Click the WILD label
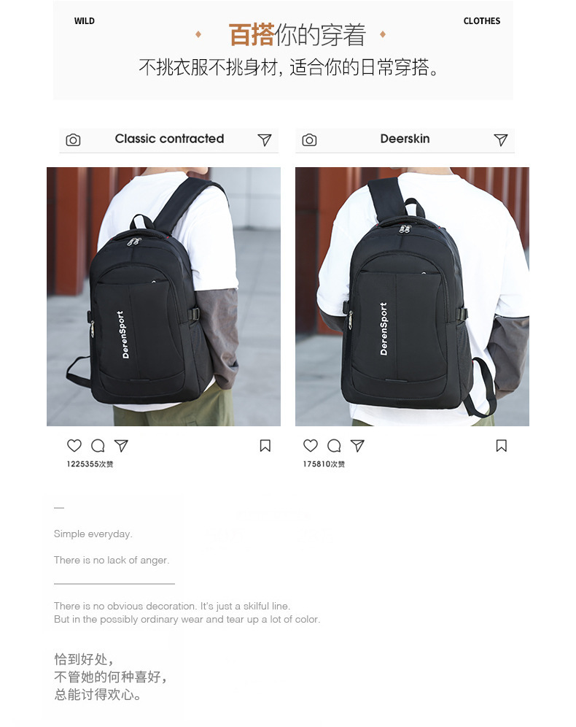This screenshot has width=576, height=727. pyautogui.click(x=85, y=21)
